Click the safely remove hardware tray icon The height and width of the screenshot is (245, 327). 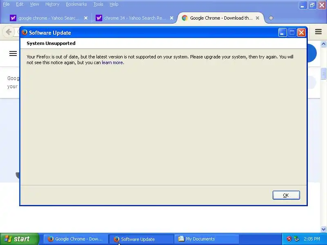tap(296, 239)
